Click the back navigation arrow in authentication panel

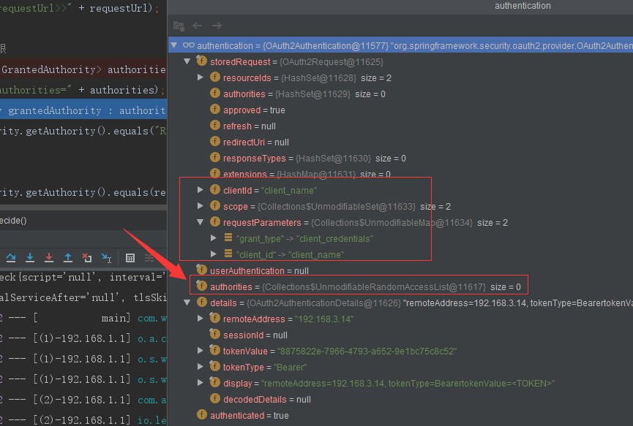(197, 25)
